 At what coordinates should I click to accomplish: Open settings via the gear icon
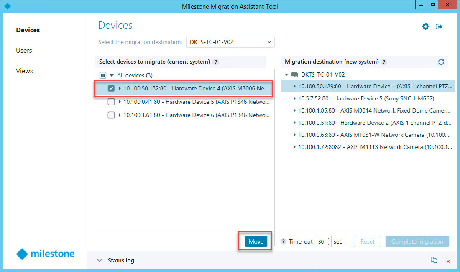pyautogui.click(x=426, y=26)
